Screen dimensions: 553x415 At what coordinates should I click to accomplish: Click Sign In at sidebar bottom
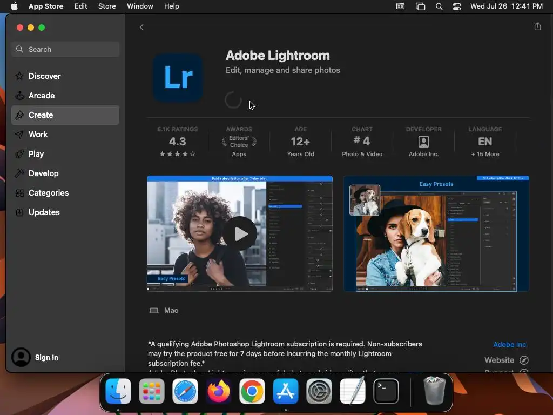46,358
